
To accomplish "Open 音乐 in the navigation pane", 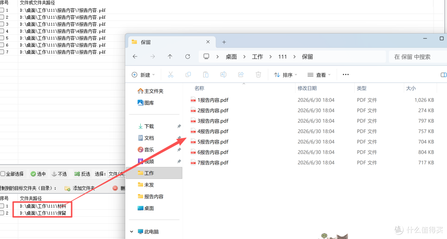I will click(146, 150).
